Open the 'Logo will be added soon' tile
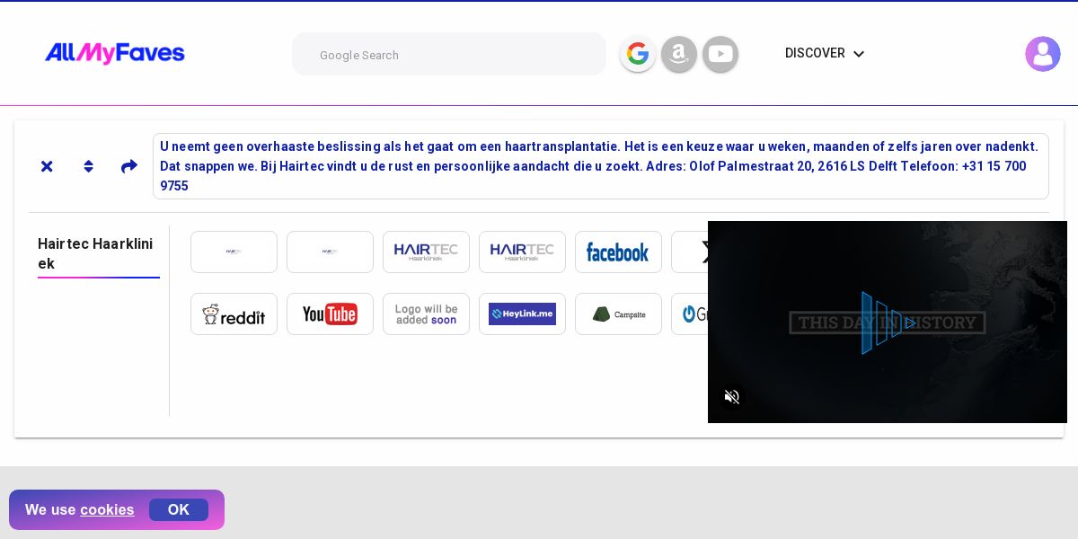This screenshot has height=539, width=1078. tap(426, 314)
